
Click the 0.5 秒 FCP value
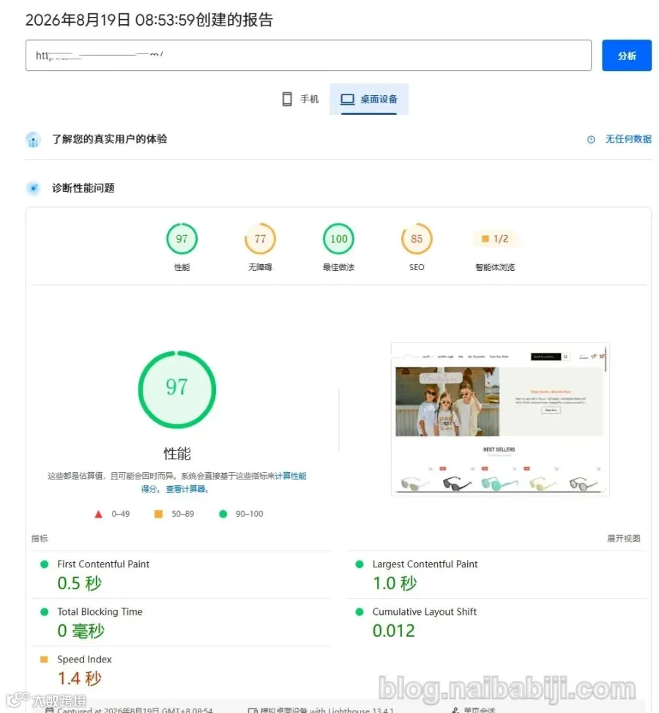[x=80, y=583]
